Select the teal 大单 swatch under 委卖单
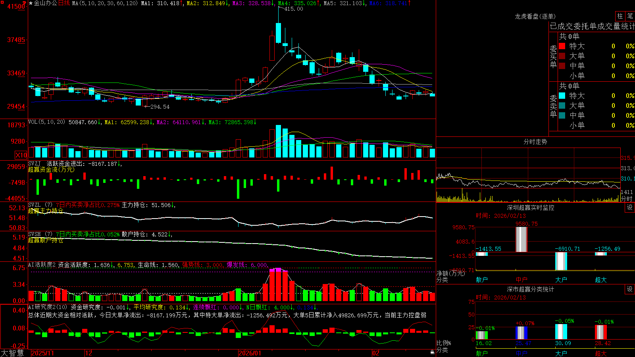This screenshot has width=635, height=357. (562, 106)
